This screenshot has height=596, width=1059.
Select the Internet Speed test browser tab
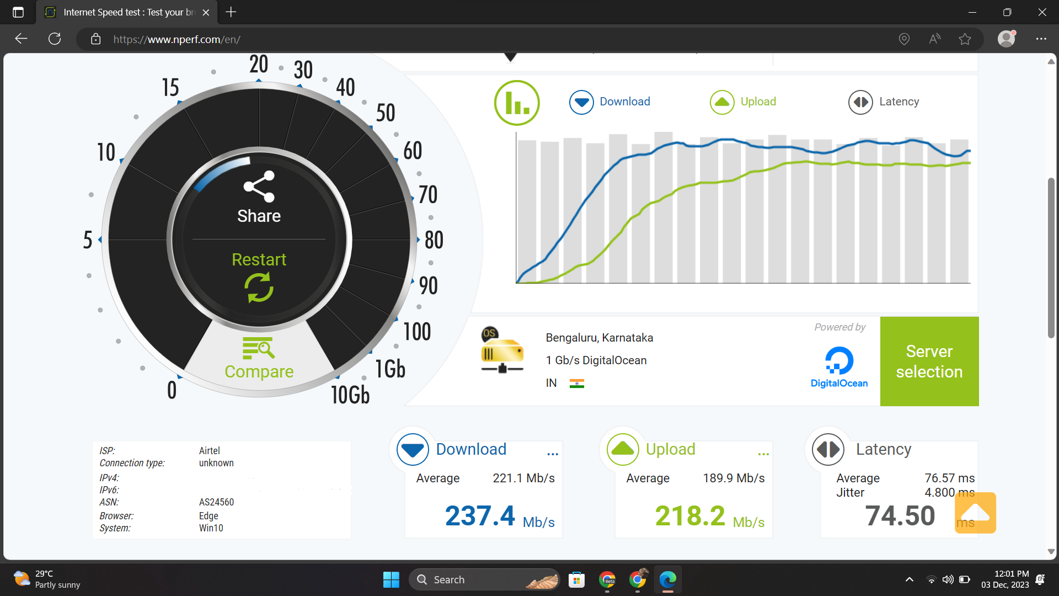127,12
